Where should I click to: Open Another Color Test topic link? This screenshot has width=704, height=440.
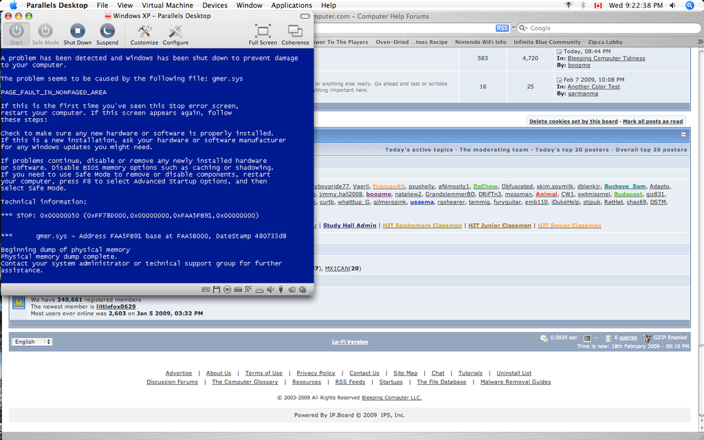click(593, 87)
